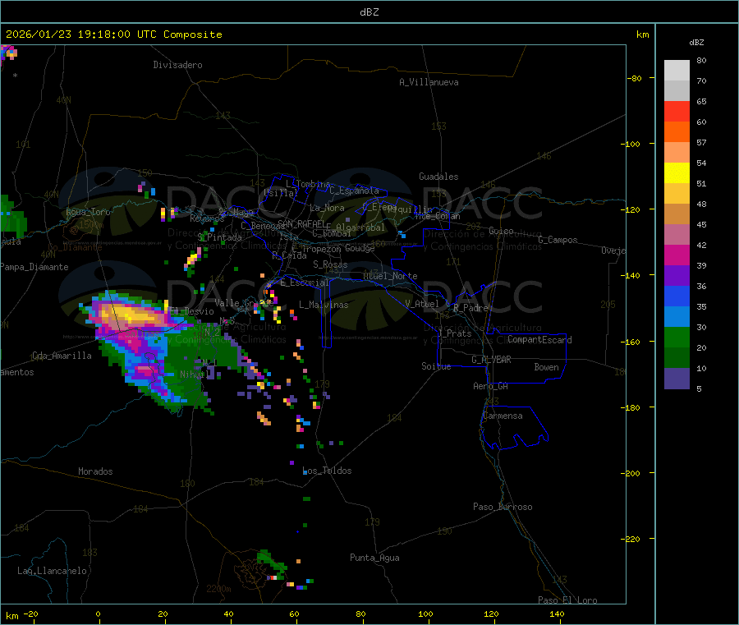Click the Los_Toldos label
The height and width of the screenshot is (625, 739).
click(327, 471)
